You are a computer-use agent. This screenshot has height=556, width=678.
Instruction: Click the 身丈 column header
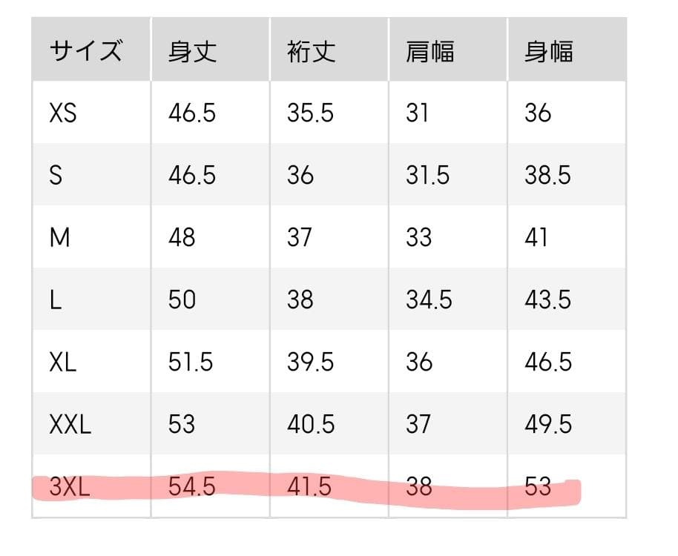click(192, 51)
